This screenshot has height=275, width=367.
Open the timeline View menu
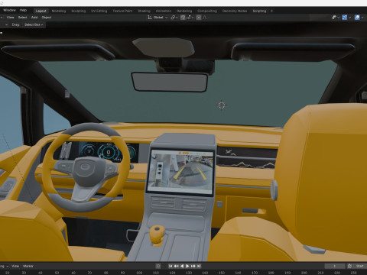point(15,266)
